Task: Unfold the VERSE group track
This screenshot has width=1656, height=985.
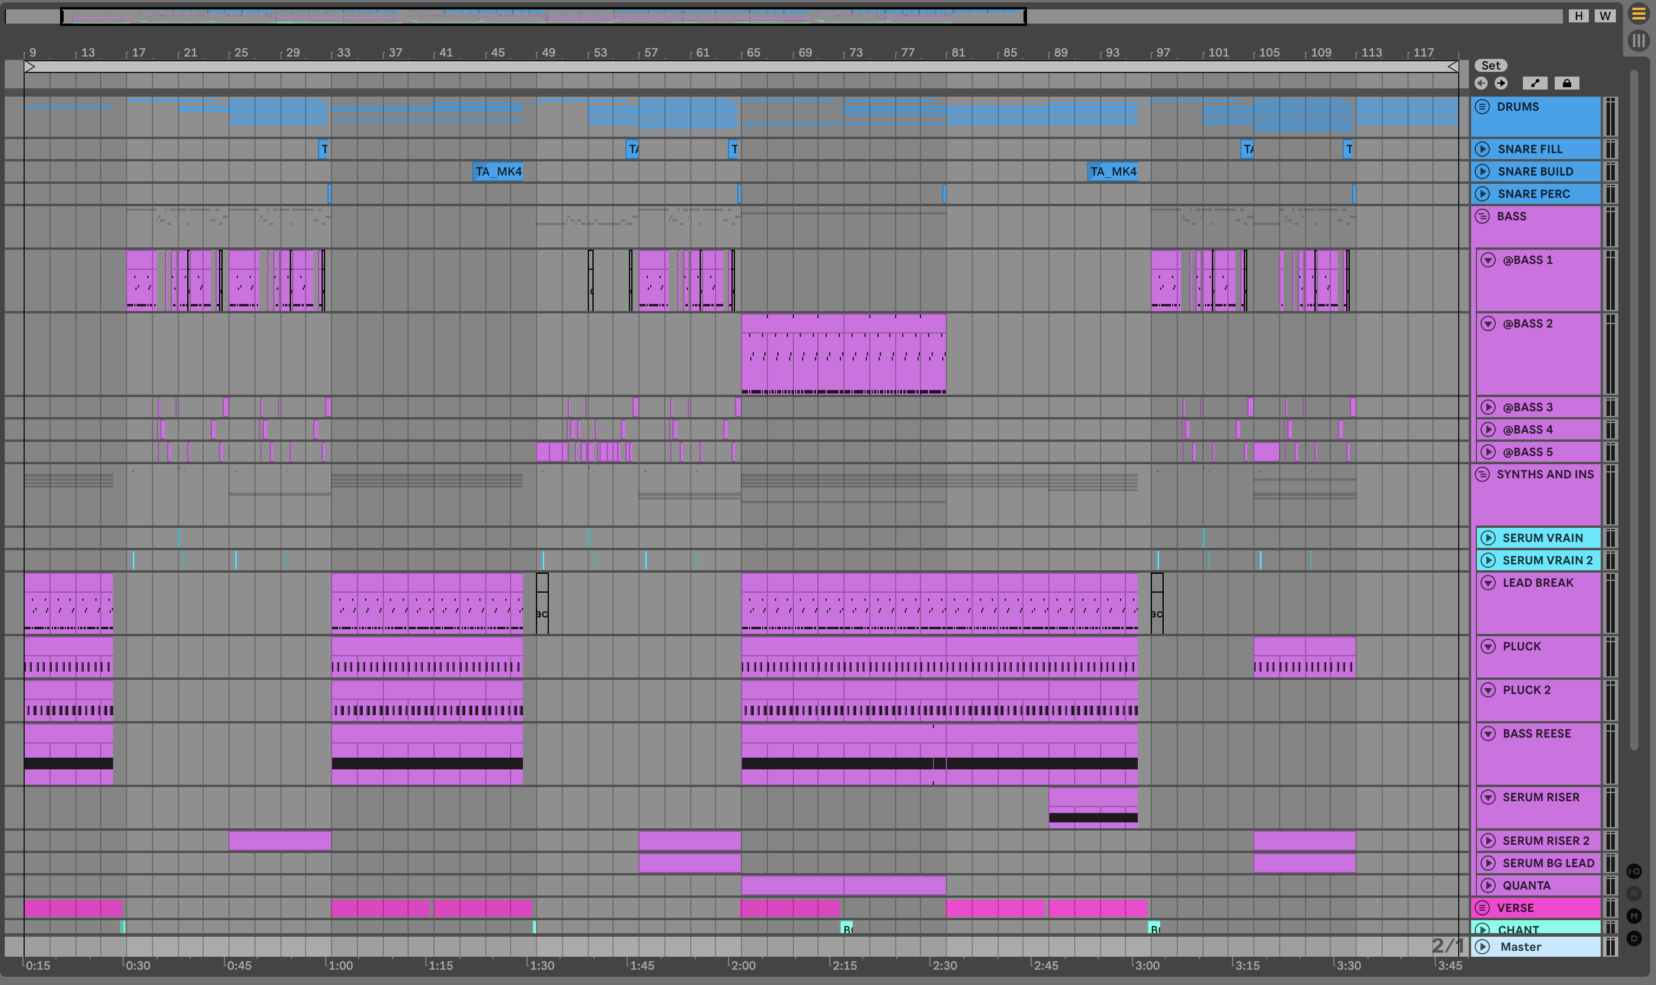Action: tap(1482, 907)
